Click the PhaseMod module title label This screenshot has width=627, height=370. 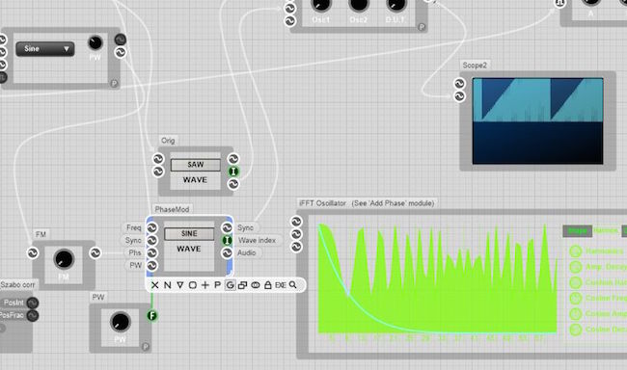click(172, 209)
